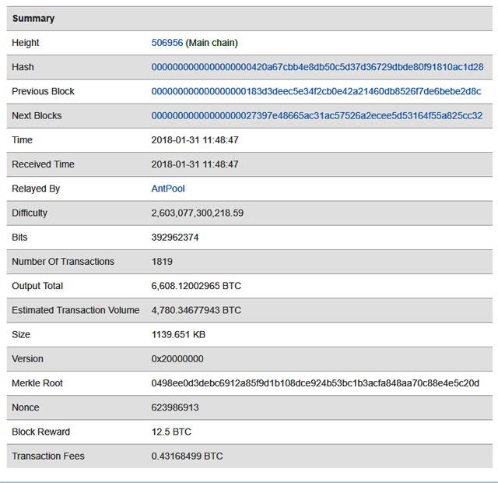Click Transaction Fees value 0.43168499 BTC
Screen dimensions: 498x483
(x=187, y=456)
